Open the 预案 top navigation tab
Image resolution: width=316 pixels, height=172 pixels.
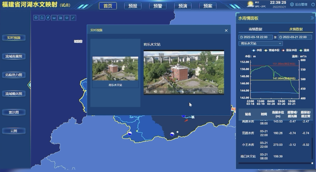point(208,6)
